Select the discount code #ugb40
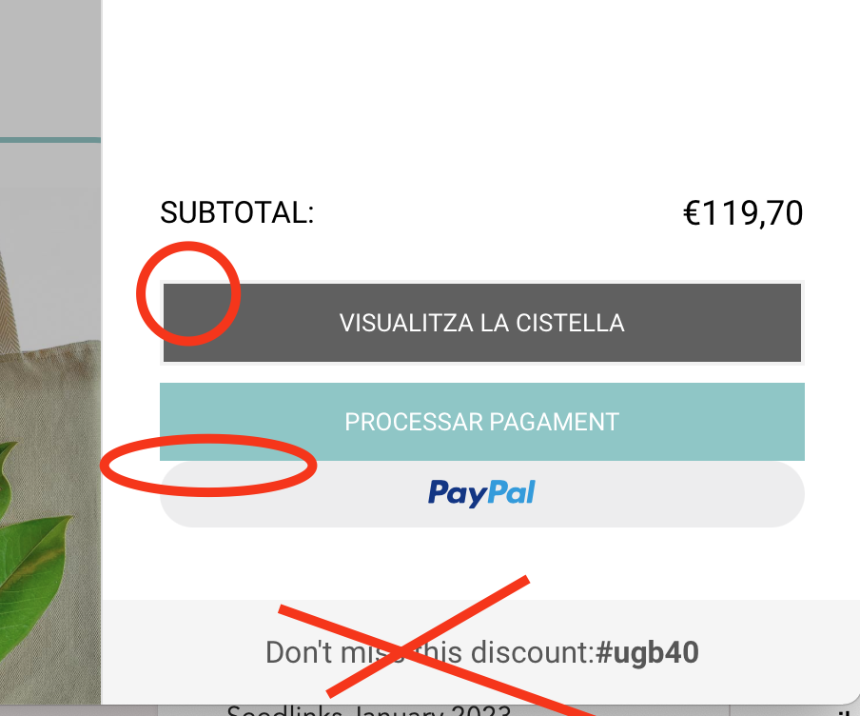 (x=647, y=652)
